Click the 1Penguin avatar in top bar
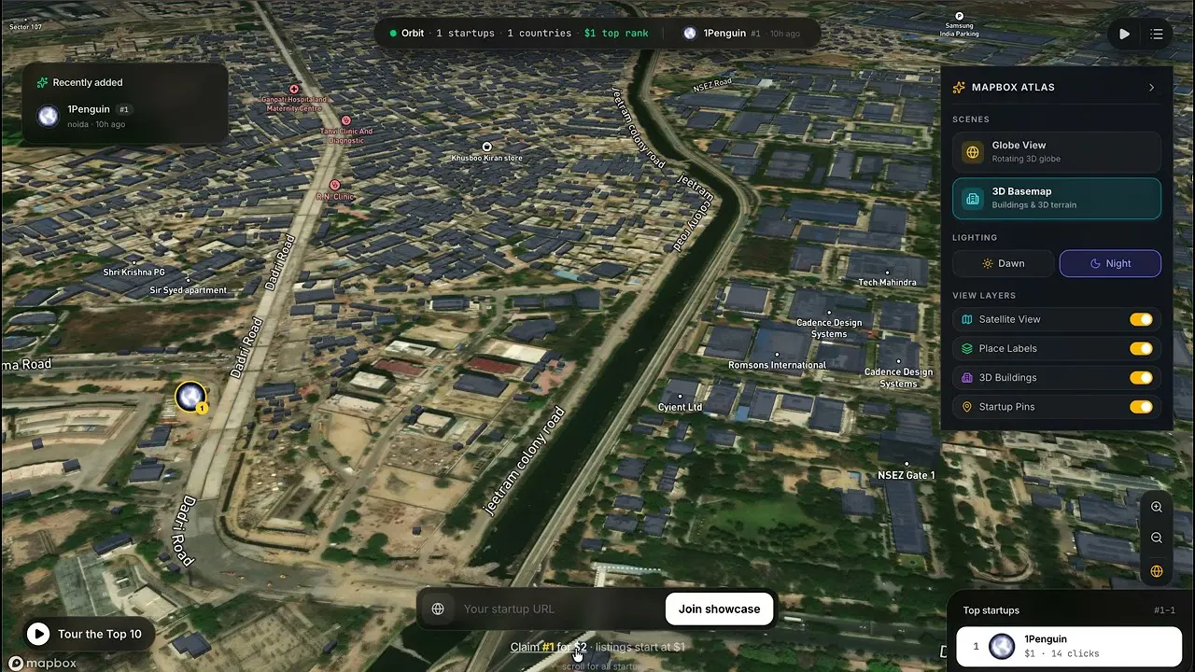Image resolution: width=1195 pixels, height=672 pixels. pos(690,34)
